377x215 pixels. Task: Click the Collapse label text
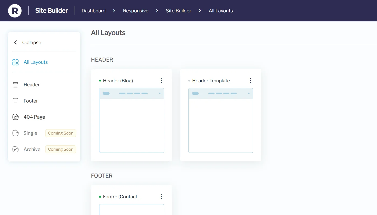[32, 43]
